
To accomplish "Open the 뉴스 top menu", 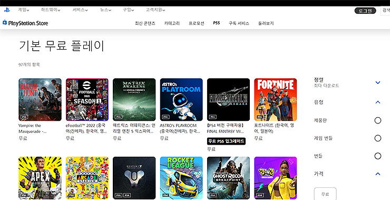I will 105,10.
